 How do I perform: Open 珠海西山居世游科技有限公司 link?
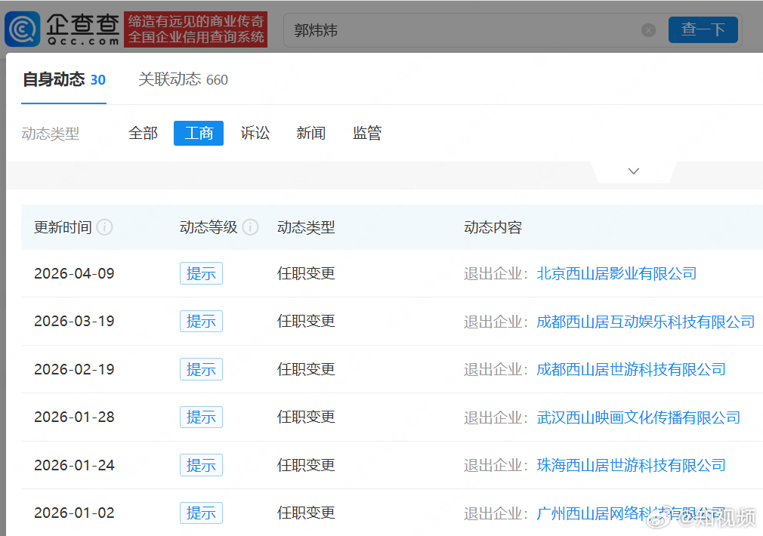[x=631, y=466]
